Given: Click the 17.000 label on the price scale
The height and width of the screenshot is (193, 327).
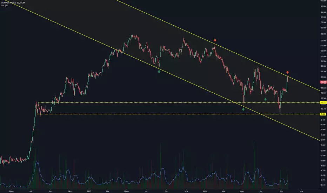Looking at the screenshot, I should click(x=323, y=77).
